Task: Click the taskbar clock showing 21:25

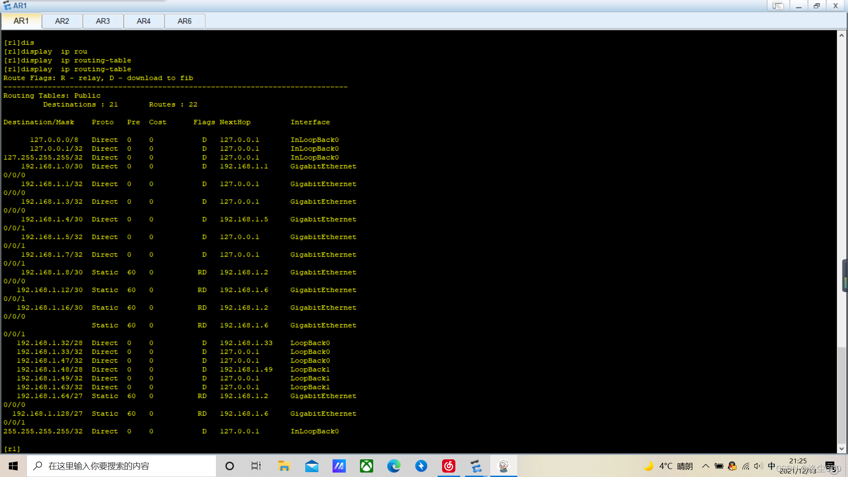Action: [x=798, y=466]
